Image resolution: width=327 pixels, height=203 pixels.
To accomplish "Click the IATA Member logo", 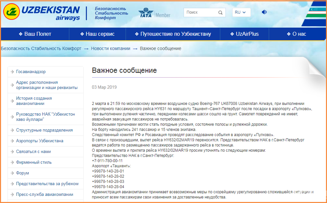I will pos(154,13).
